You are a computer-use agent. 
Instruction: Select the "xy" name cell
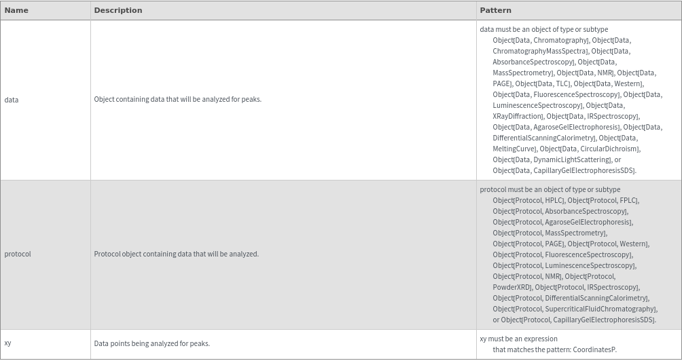click(7, 343)
